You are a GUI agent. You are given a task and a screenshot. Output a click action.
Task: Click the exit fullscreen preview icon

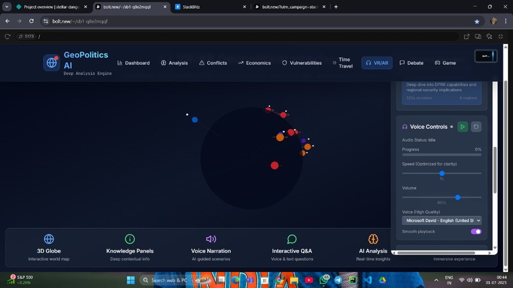(x=500, y=36)
